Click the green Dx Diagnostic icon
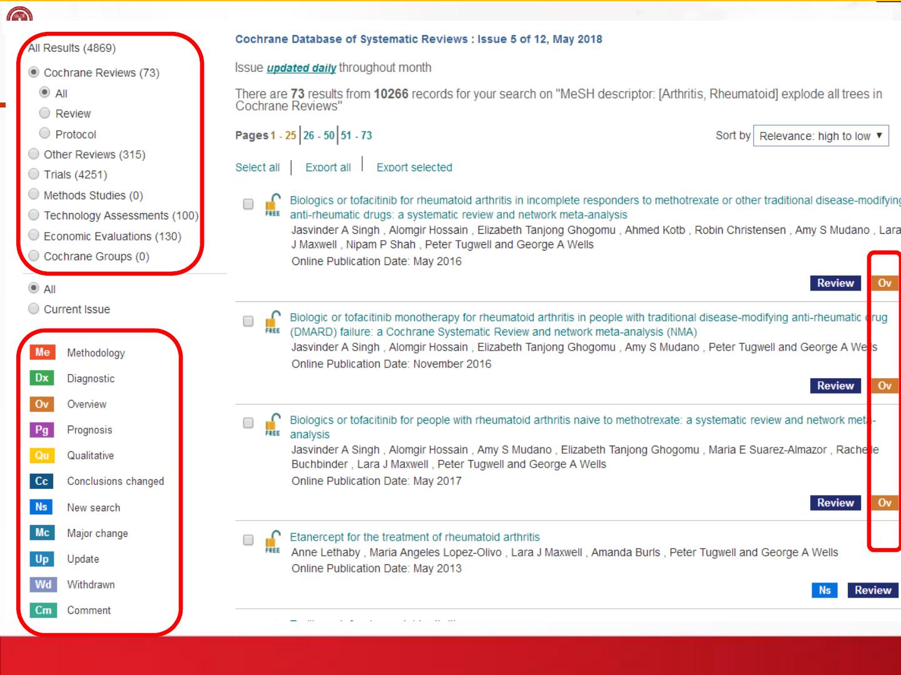901x675 pixels. point(42,378)
